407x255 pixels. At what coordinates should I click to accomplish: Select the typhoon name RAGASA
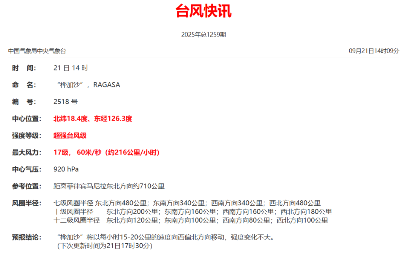click(x=107, y=85)
